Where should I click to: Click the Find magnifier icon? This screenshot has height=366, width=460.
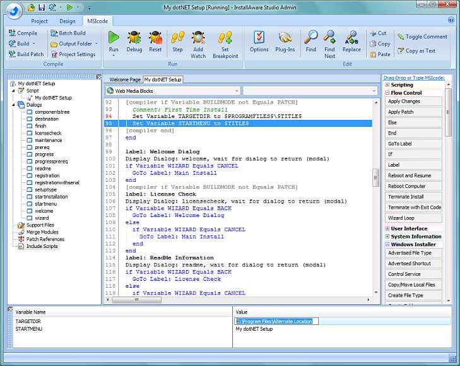pos(310,38)
